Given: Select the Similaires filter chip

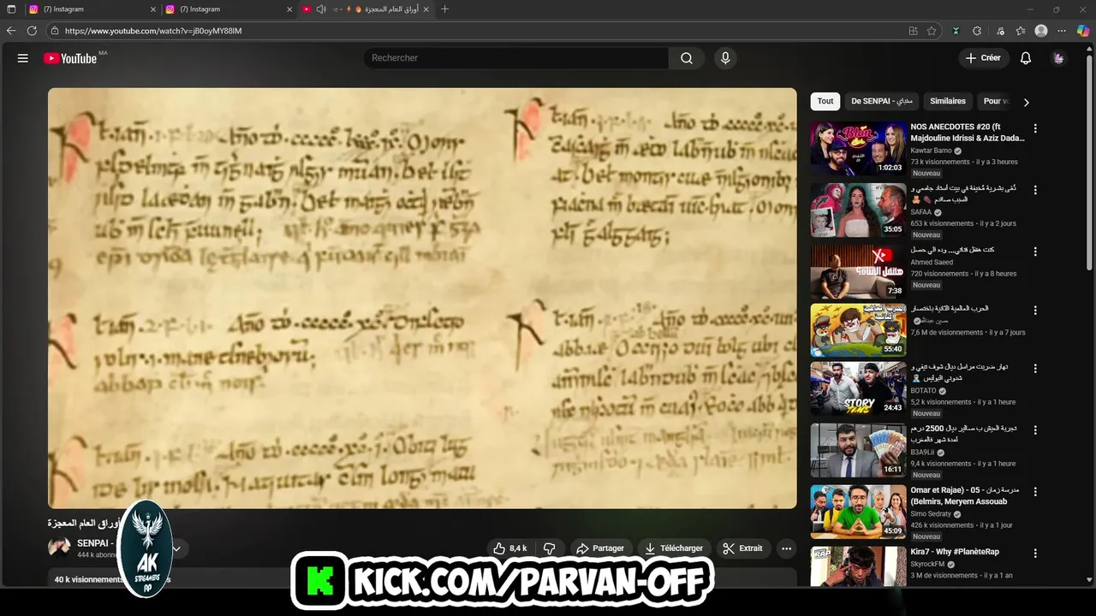Looking at the screenshot, I should tap(948, 101).
